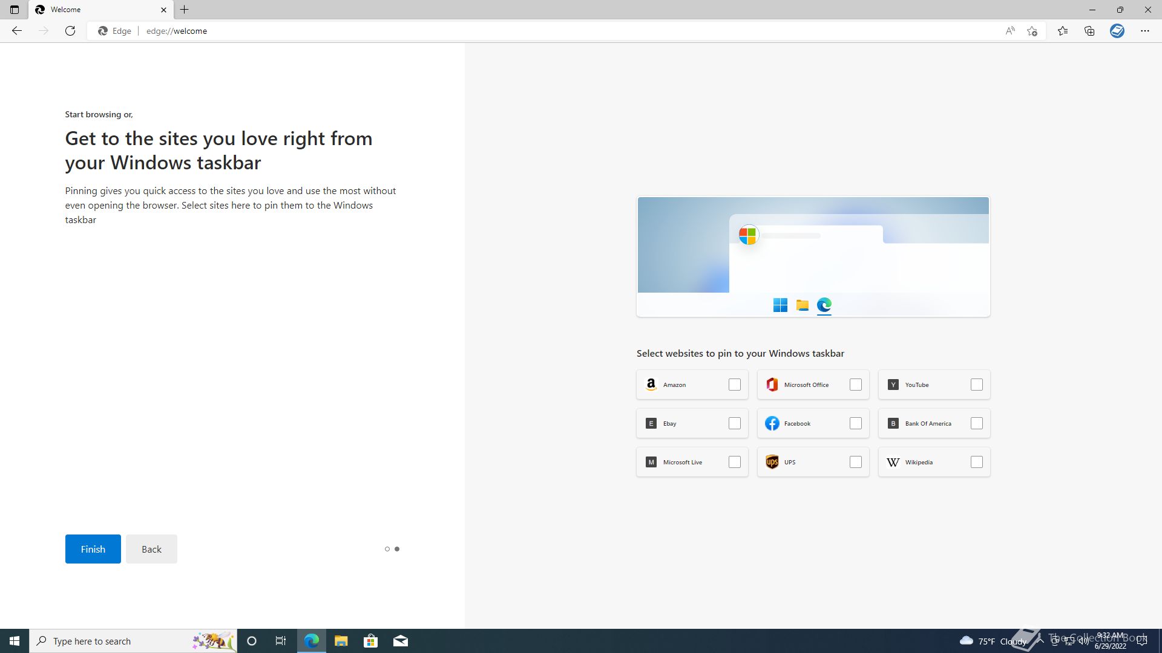Open a new tab with plus icon
The image size is (1162, 653).
[x=185, y=10]
